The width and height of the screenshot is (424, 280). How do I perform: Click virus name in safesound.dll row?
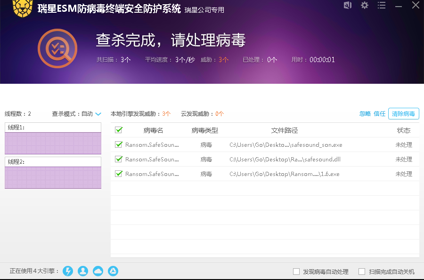pyautogui.click(x=152, y=160)
